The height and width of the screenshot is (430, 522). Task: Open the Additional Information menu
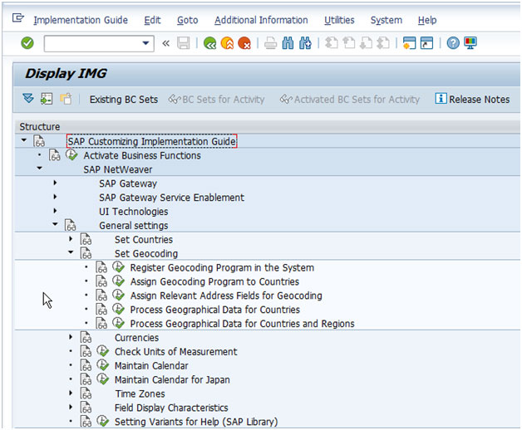[261, 20]
